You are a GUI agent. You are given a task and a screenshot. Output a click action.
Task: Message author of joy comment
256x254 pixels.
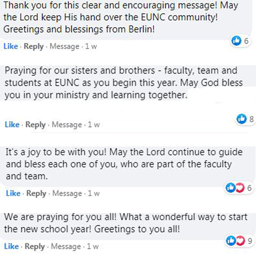tap(67, 194)
